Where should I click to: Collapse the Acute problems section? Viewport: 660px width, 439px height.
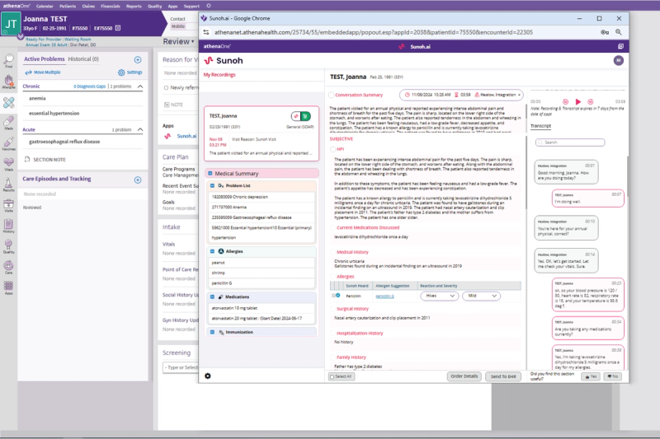pyautogui.click(x=140, y=129)
